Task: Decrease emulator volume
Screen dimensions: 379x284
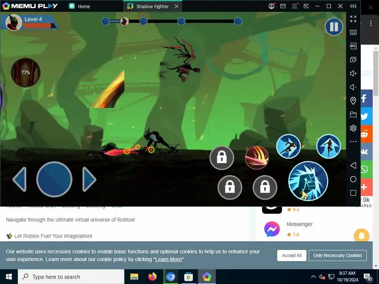Action: 353,87
